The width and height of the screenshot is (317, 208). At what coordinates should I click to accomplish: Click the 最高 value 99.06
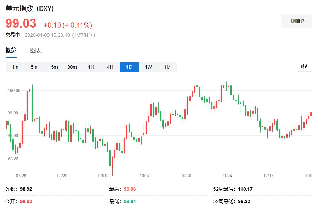pyautogui.click(x=131, y=189)
